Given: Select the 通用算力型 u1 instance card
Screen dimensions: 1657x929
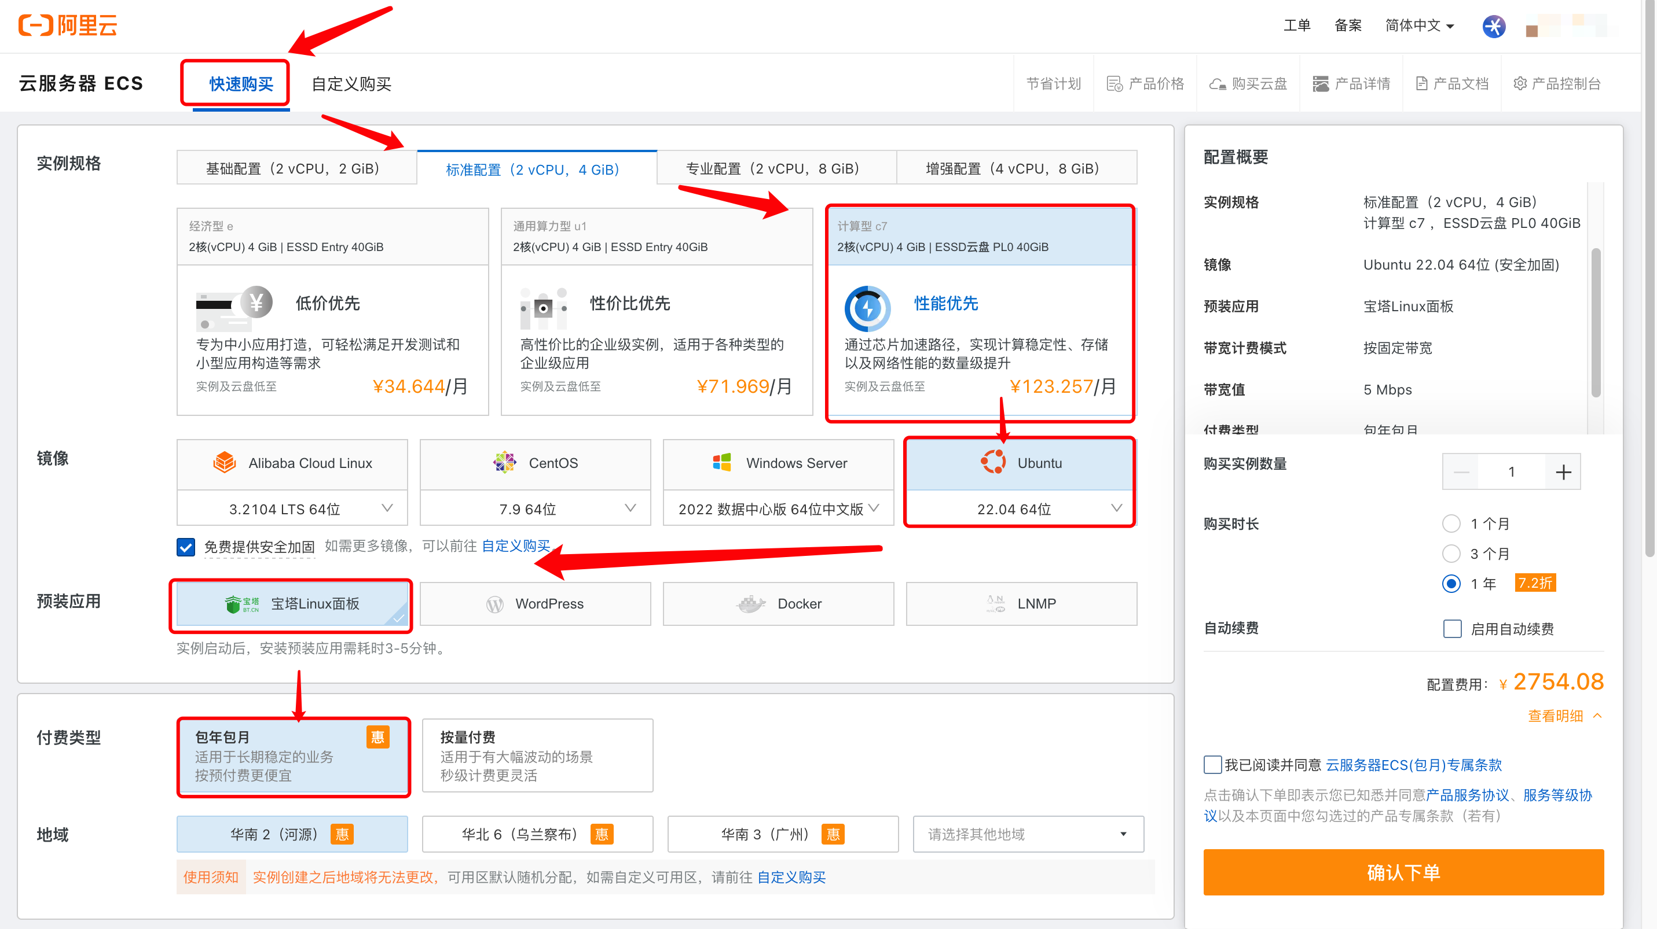Looking at the screenshot, I should point(657,312).
